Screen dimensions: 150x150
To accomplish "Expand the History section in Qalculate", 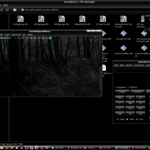I will tap(132, 87).
